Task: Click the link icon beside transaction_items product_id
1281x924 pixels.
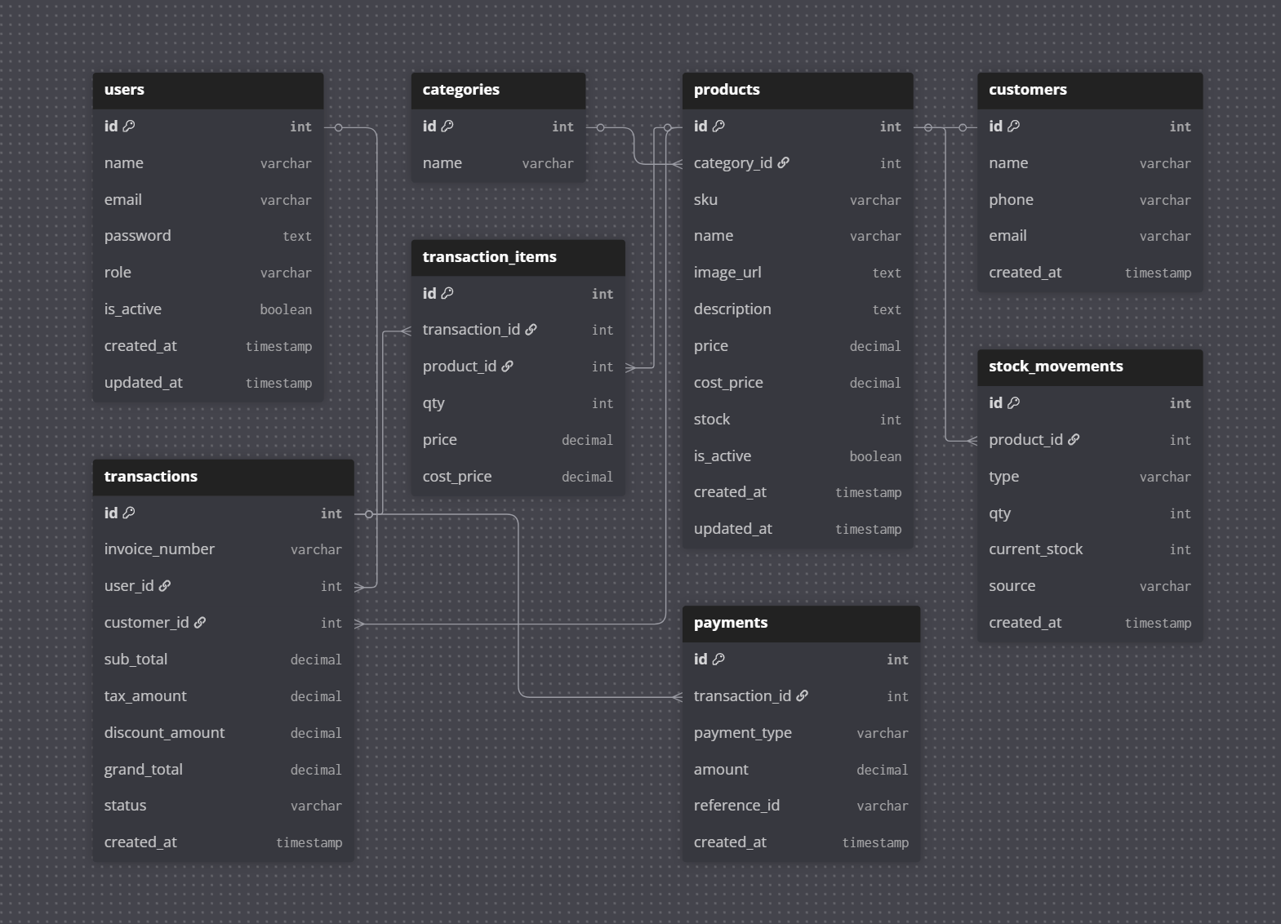Action: (508, 366)
